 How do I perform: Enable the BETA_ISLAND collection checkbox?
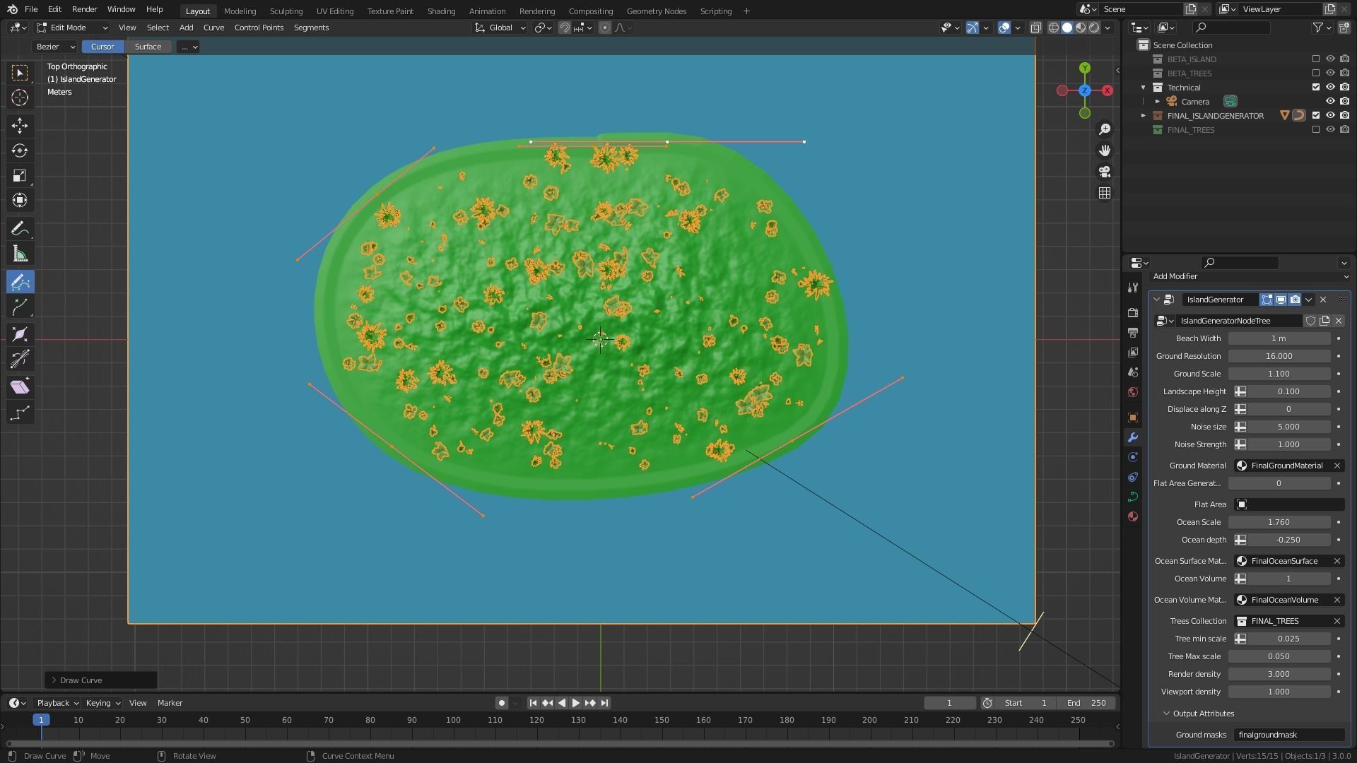(x=1315, y=59)
